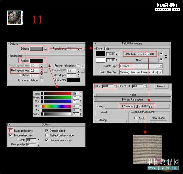
Task: Toggle Use interpolation checkbox
Action: click(41, 80)
